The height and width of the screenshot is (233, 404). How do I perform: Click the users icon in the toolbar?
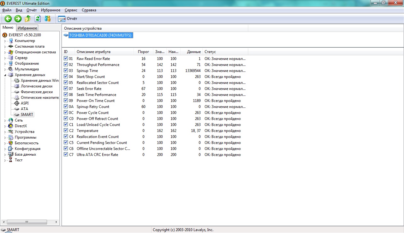pos(48,19)
